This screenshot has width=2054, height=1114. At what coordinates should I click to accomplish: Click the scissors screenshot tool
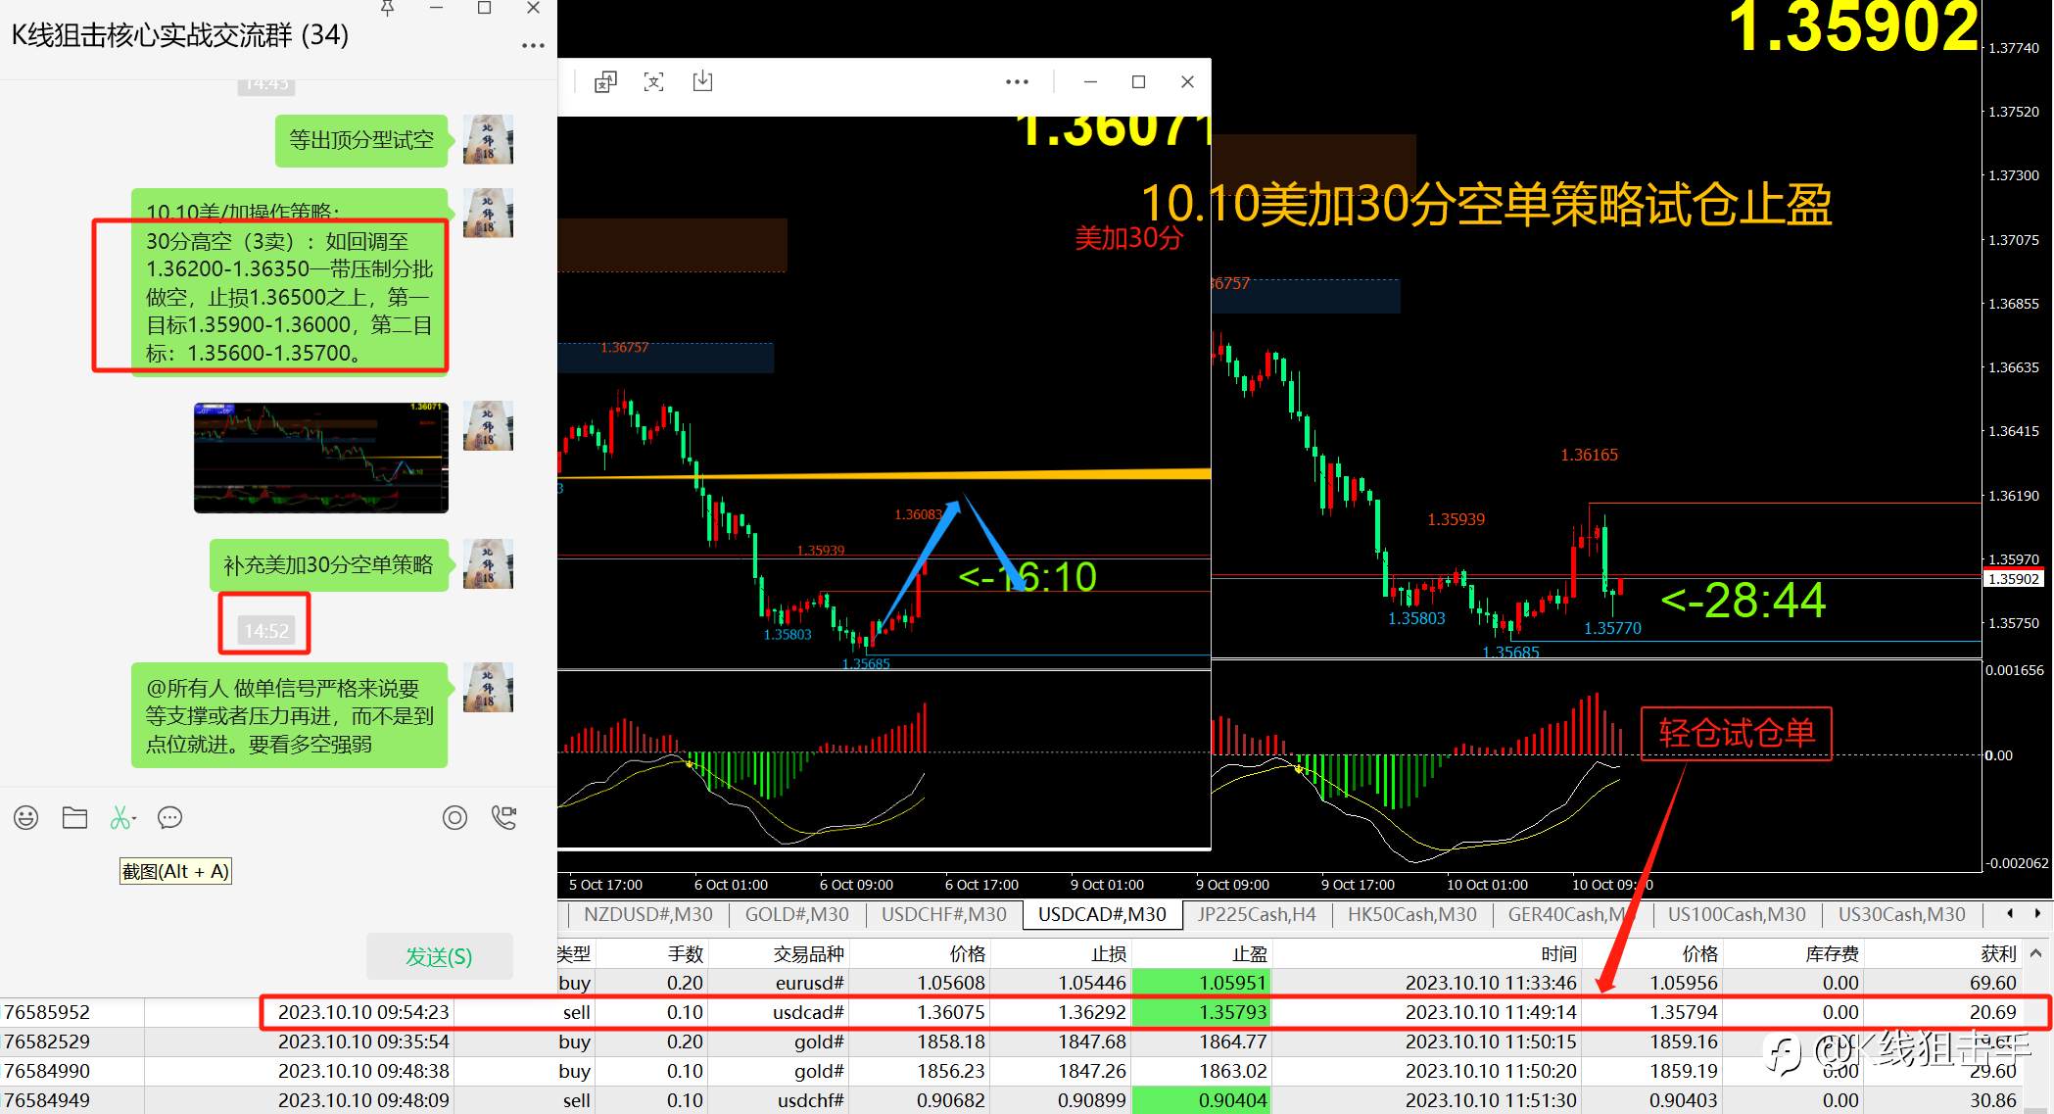pyautogui.click(x=119, y=817)
